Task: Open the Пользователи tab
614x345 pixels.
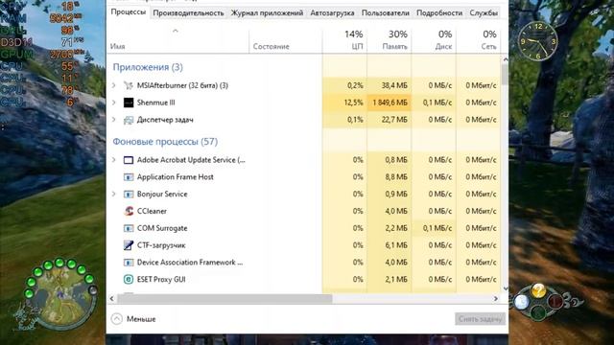Action: click(x=386, y=12)
